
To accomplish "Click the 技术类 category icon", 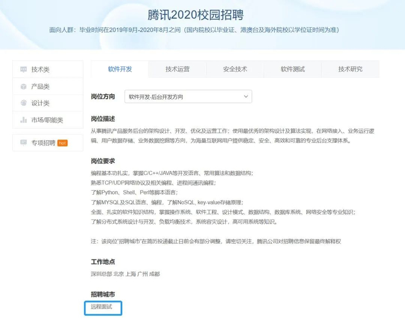I will click(x=24, y=69).
